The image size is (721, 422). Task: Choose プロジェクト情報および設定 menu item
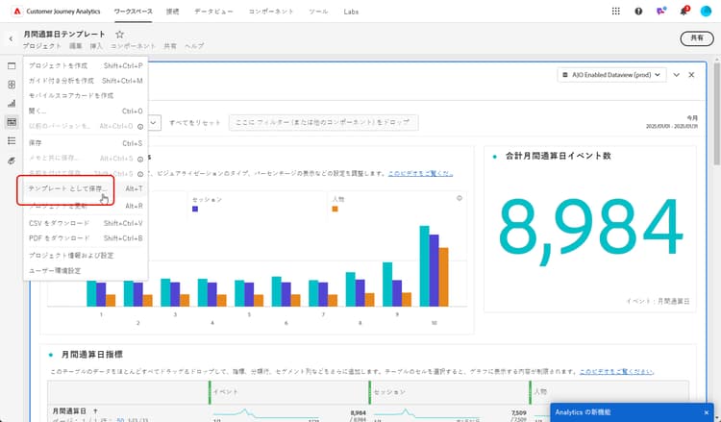pos(86,255)
